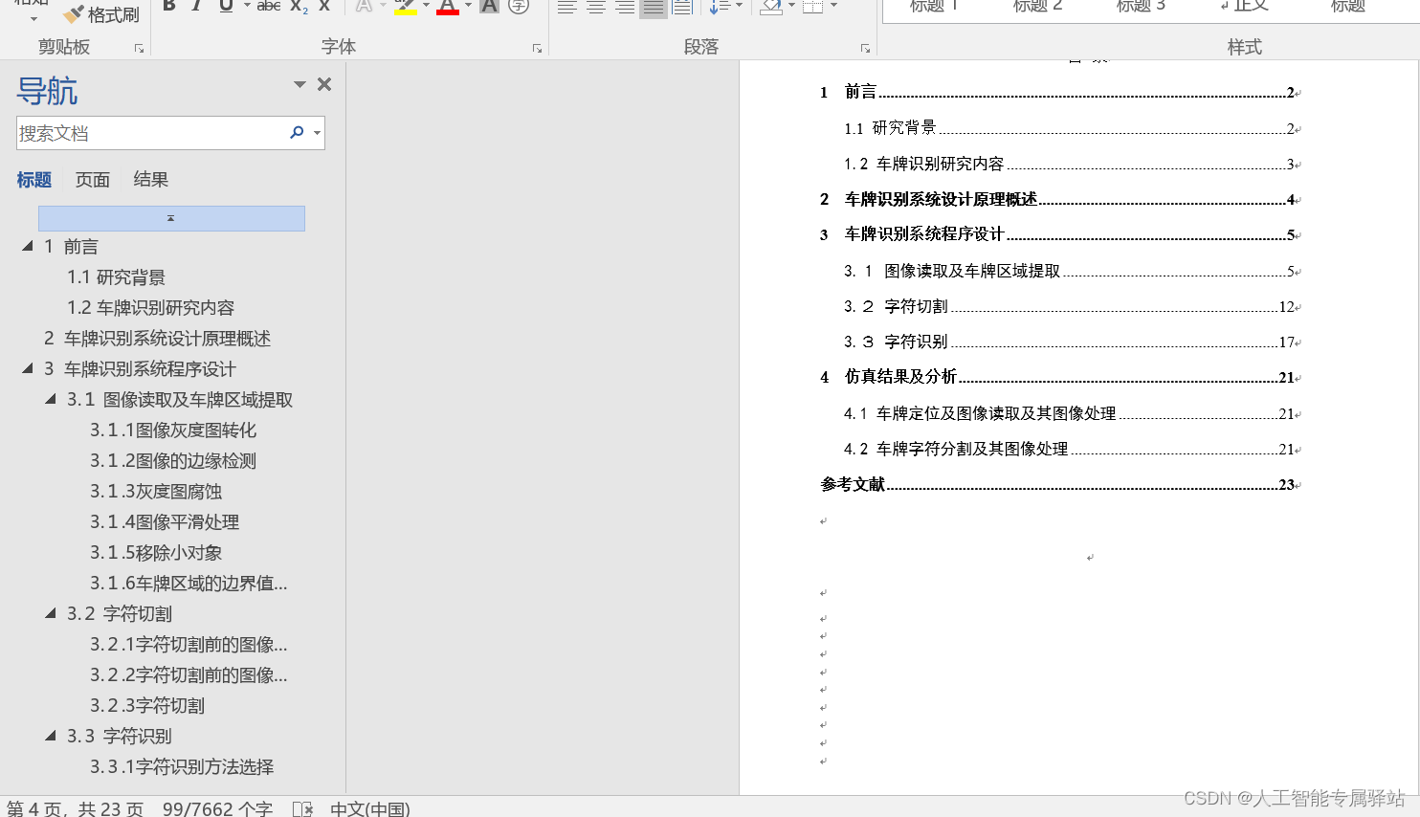Go to heading '1.2 车牌识别研究内容' in navigation

[150, 307]
